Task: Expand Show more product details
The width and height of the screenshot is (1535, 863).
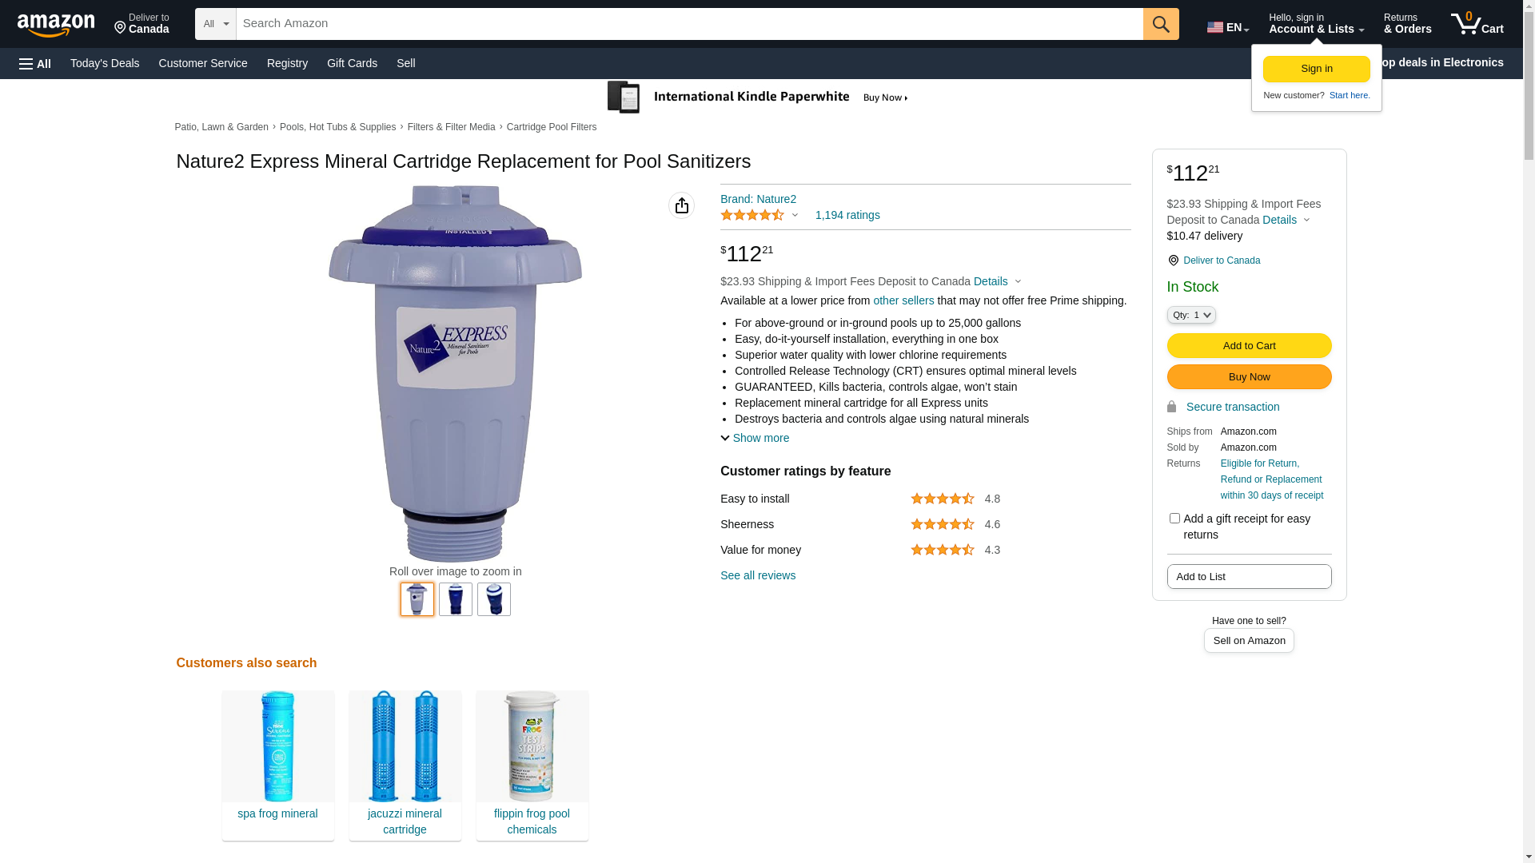Action: click(x=755, y=438)
